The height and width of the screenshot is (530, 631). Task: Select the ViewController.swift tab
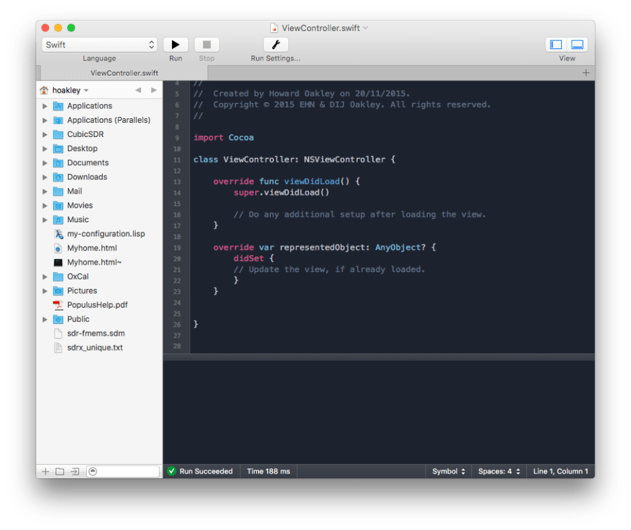tap(124, 73)
